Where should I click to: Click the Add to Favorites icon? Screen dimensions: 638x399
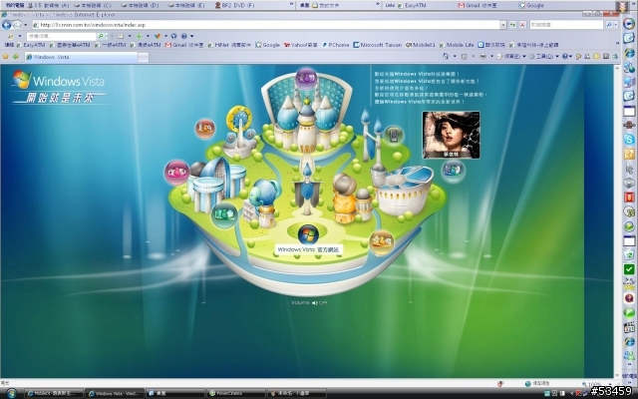click(16, 57)
